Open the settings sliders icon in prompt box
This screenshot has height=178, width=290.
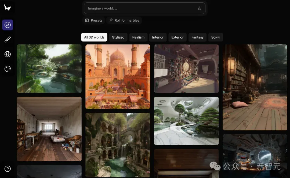(199, 8)
